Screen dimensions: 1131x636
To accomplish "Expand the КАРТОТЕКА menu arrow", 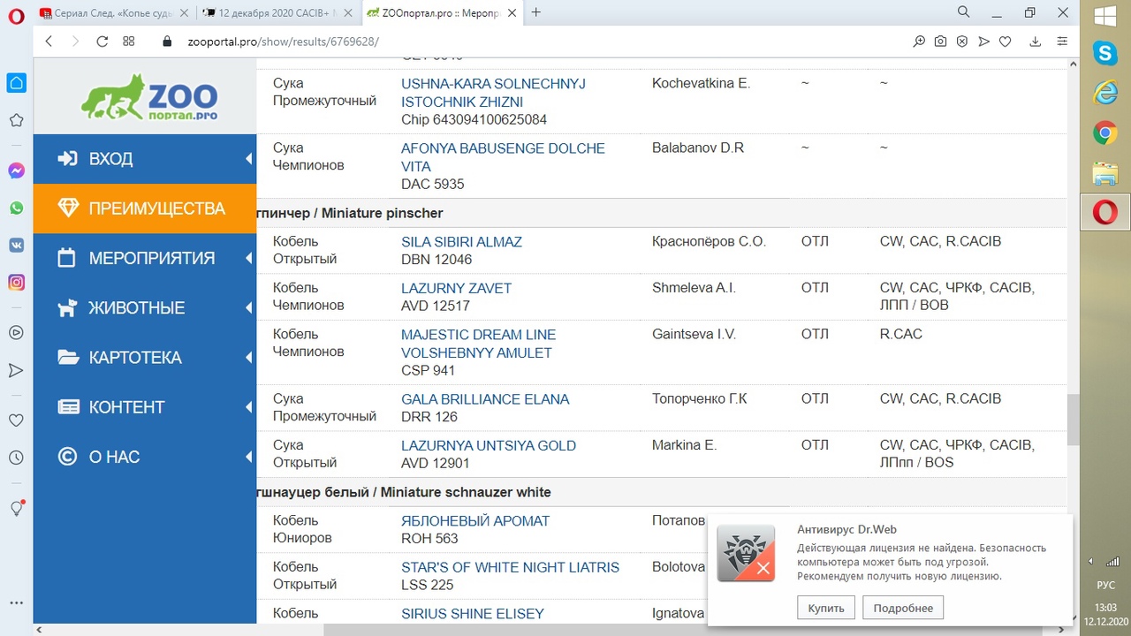I will [x=248, y=358].
